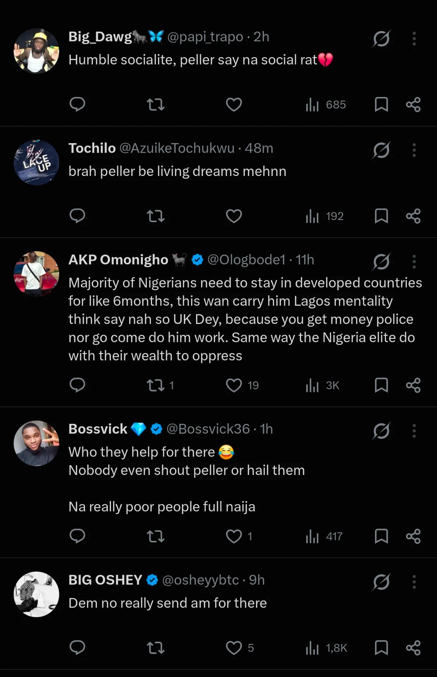Share BIG OSHEY's tweet
This screenshot has width=437, height=677.
413,648
